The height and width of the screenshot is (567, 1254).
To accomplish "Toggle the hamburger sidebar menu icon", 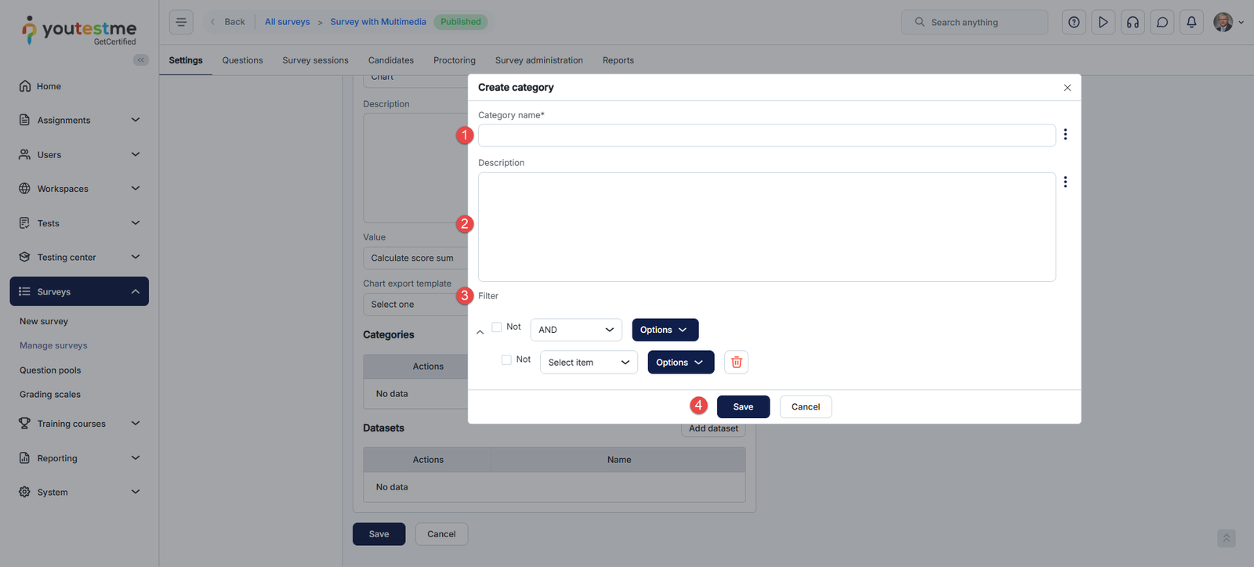I will coord(181,22).
